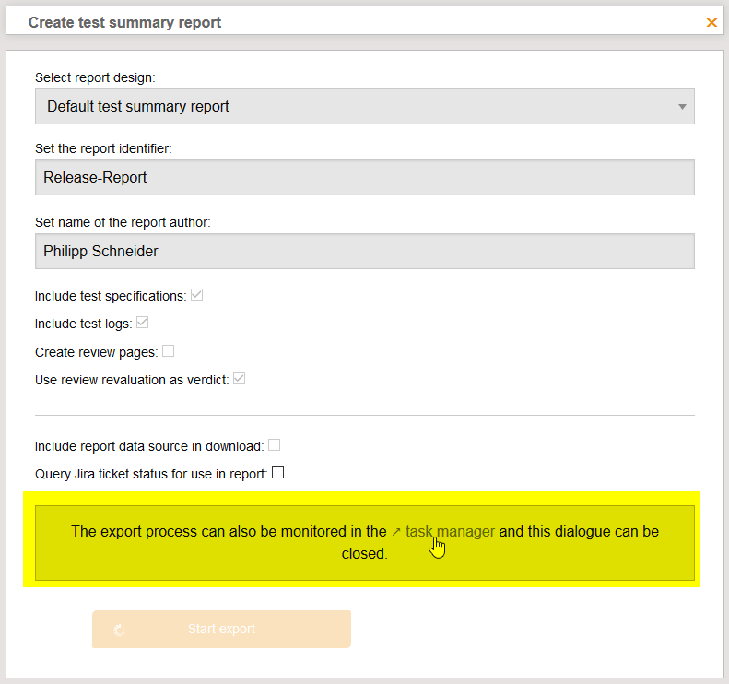Open the Default test summary report selector
This screenshot has width=729, height=684.
(x=364, y=107)
